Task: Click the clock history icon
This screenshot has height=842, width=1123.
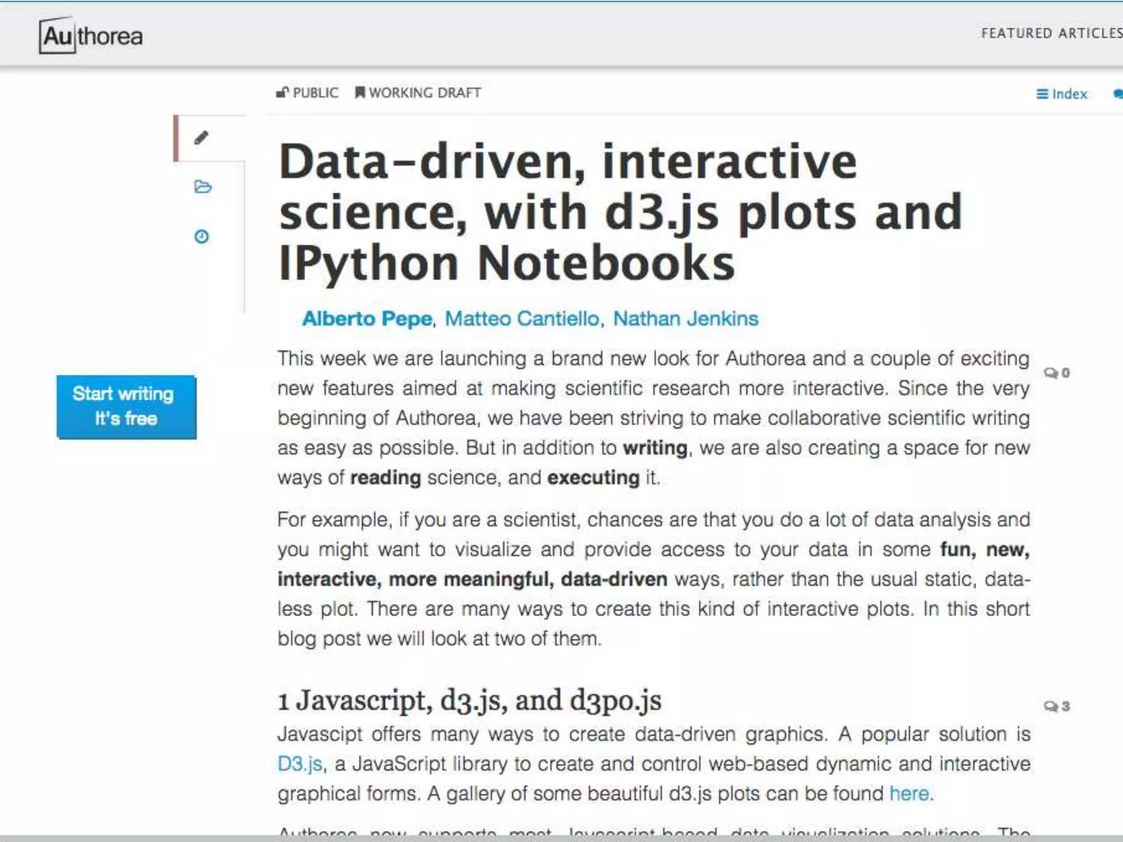Action: [202, 236]
